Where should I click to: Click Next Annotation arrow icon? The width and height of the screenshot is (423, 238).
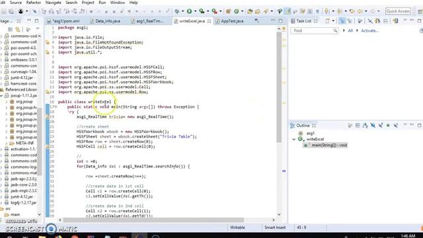(327, 11)
